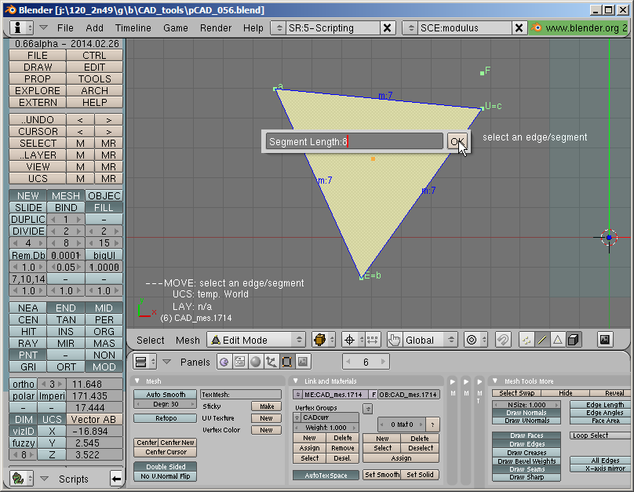Switch to vertex select mode icon
634x492 pixels.
click(x=527, y=340)
